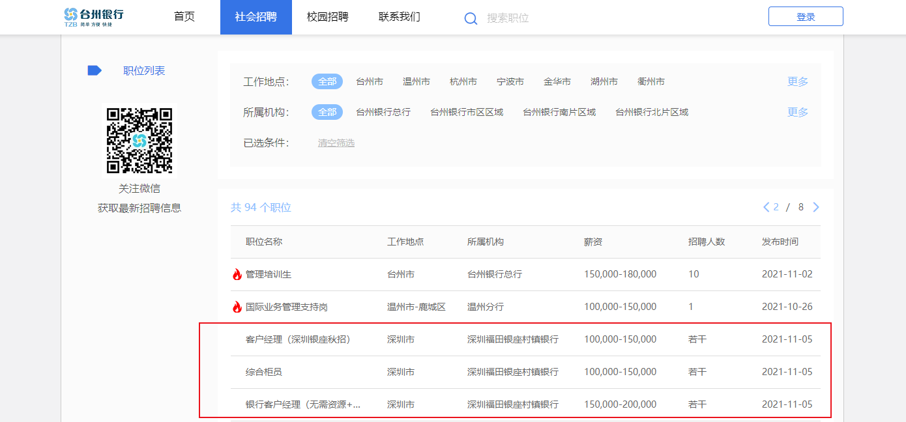Click the blue 职位列表 tag icon
906x422 pixels.
tap(95, 70)
